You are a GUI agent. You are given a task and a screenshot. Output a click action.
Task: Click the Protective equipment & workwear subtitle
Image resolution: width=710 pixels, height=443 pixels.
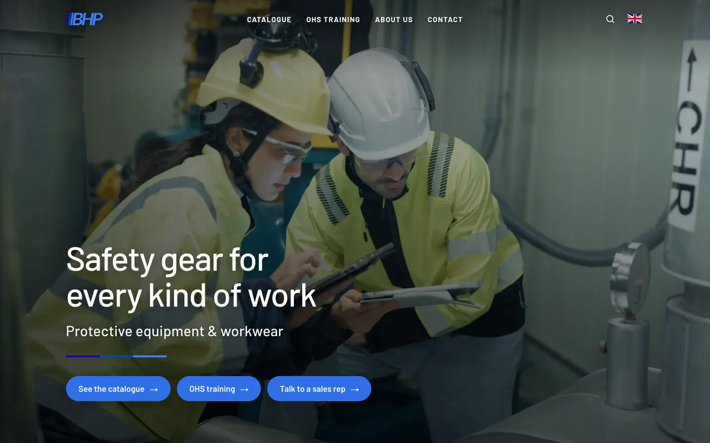pyautogui.click(x=175, y=331)
